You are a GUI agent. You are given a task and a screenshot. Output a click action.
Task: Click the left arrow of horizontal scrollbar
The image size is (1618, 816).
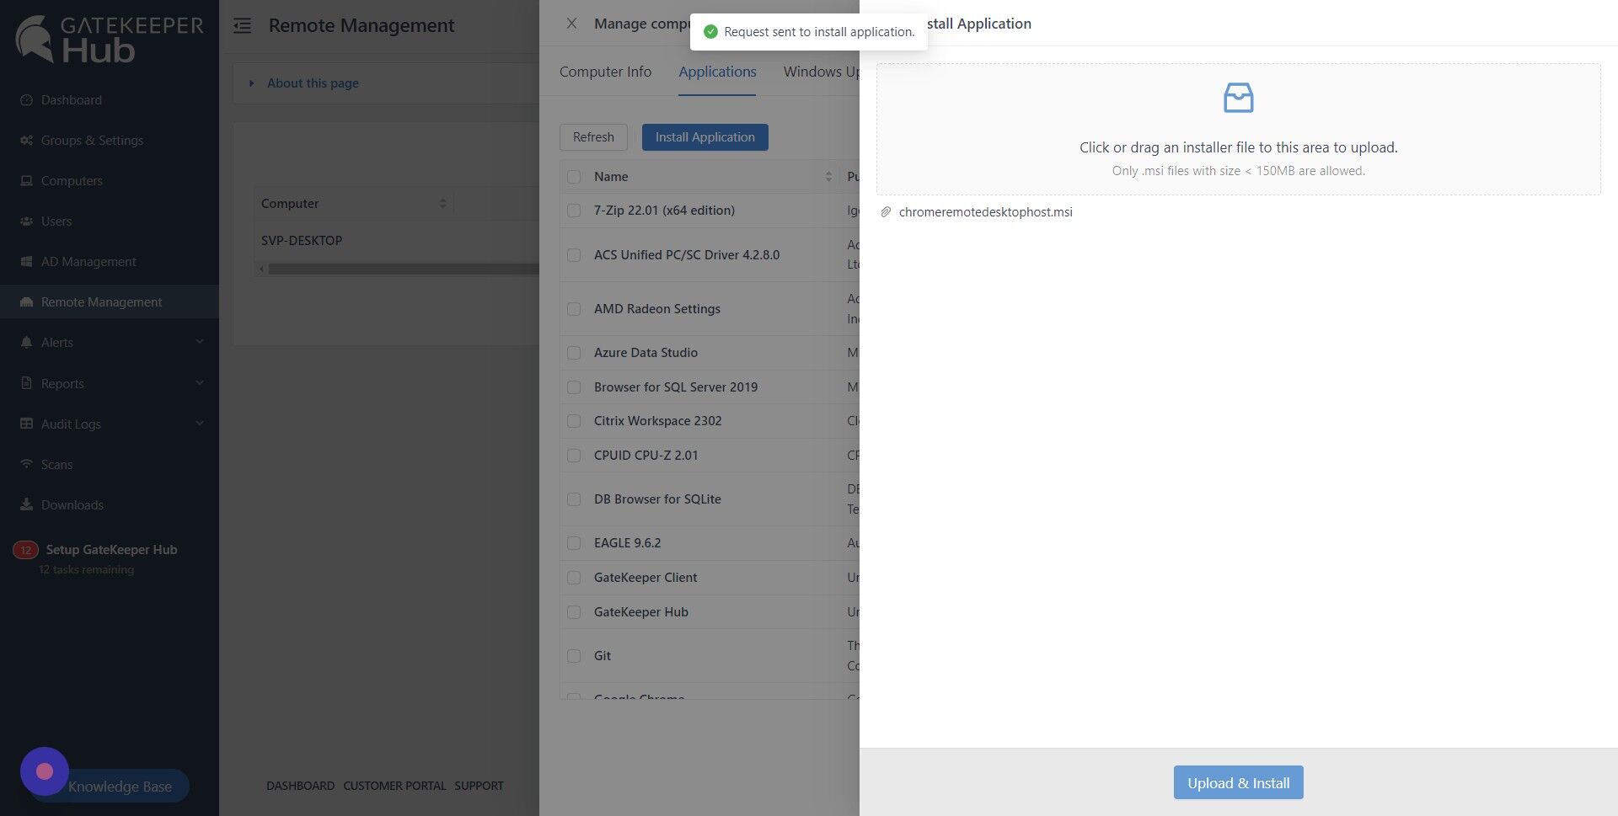coord(261,269)
